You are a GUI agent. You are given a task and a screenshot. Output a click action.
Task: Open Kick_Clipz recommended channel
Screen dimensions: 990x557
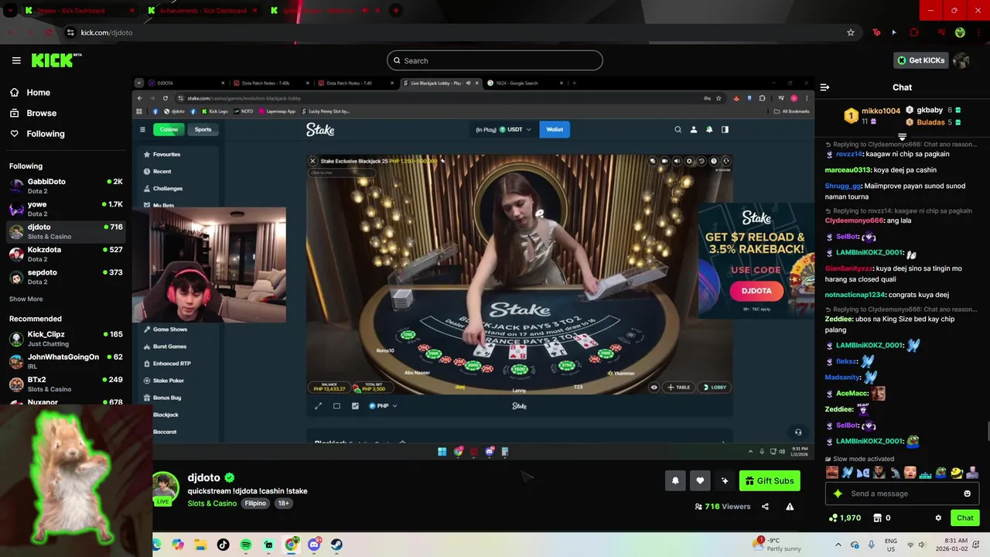(66, 339)
